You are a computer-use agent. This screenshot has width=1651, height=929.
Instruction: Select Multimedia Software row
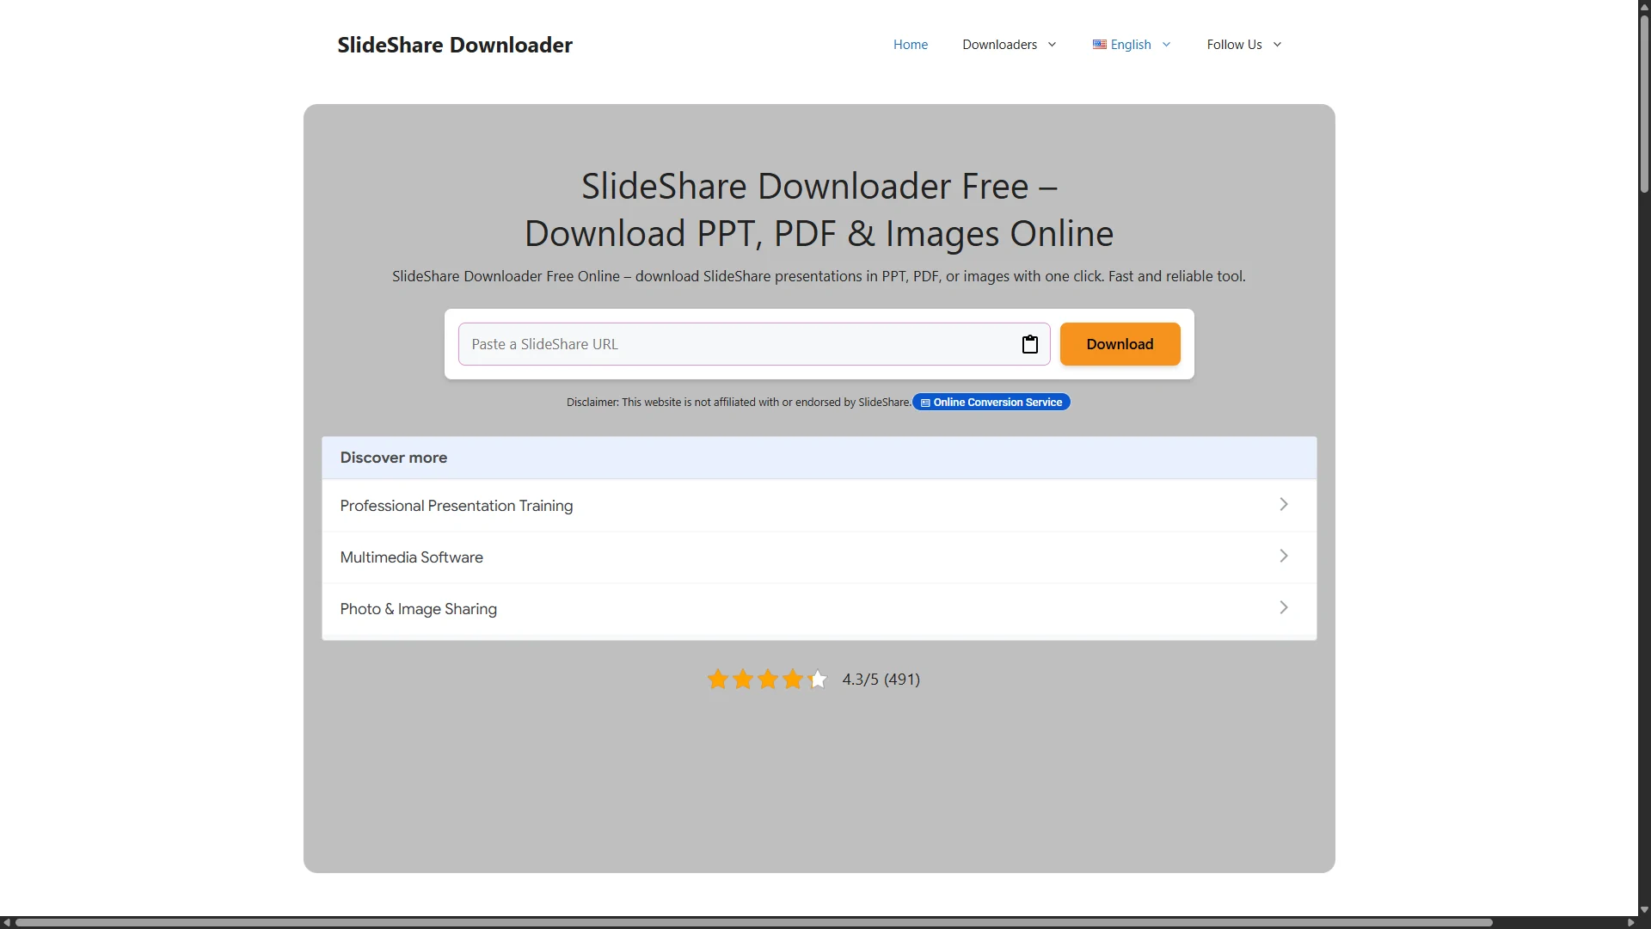pyautogui.click(x=819, y=557)
